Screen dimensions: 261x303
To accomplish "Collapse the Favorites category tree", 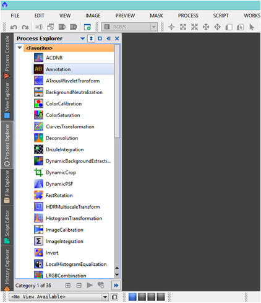I will point(20,48).
